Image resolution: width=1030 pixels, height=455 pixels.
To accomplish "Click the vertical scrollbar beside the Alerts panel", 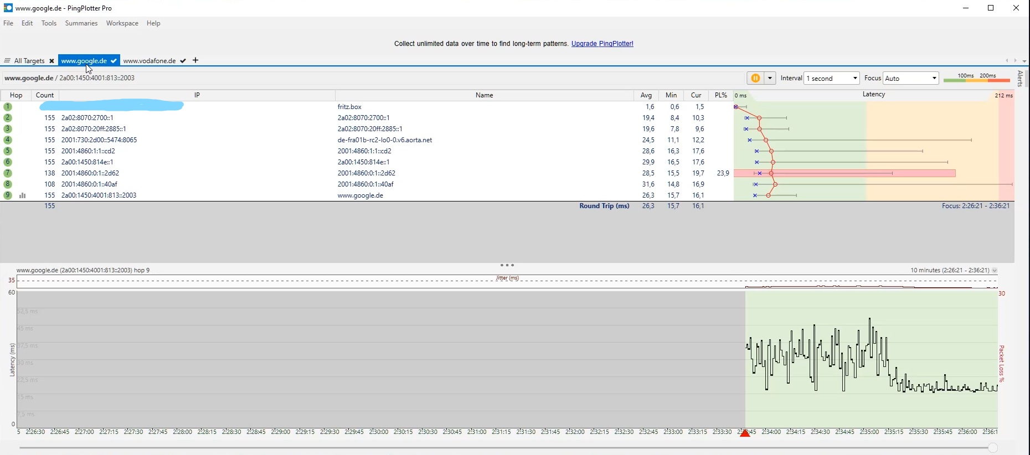I will click(1028, 79).
